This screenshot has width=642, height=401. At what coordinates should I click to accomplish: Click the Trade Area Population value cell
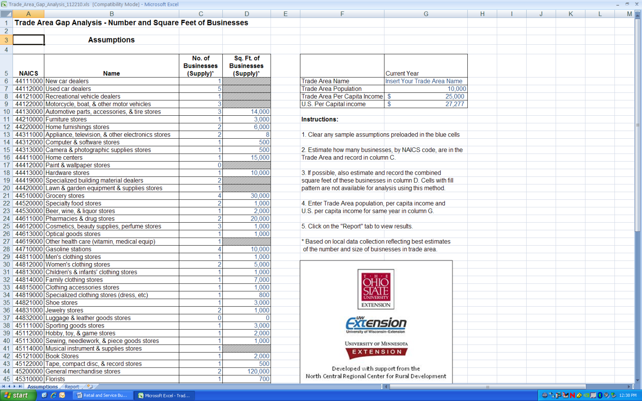[x=425, y=89]
